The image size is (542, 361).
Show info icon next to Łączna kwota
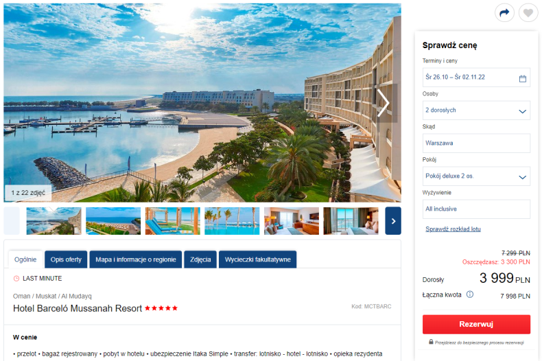pyautogui.click(x=470, y=294)
